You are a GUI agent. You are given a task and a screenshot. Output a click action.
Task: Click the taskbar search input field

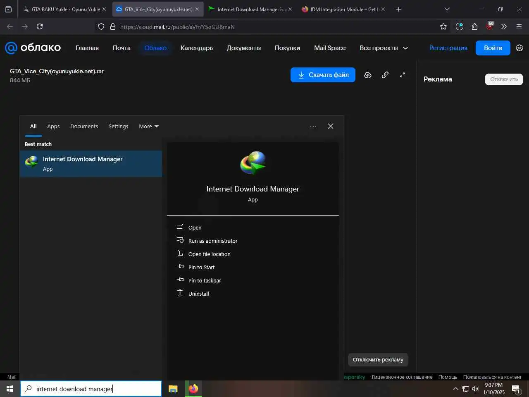pos(91,389)
